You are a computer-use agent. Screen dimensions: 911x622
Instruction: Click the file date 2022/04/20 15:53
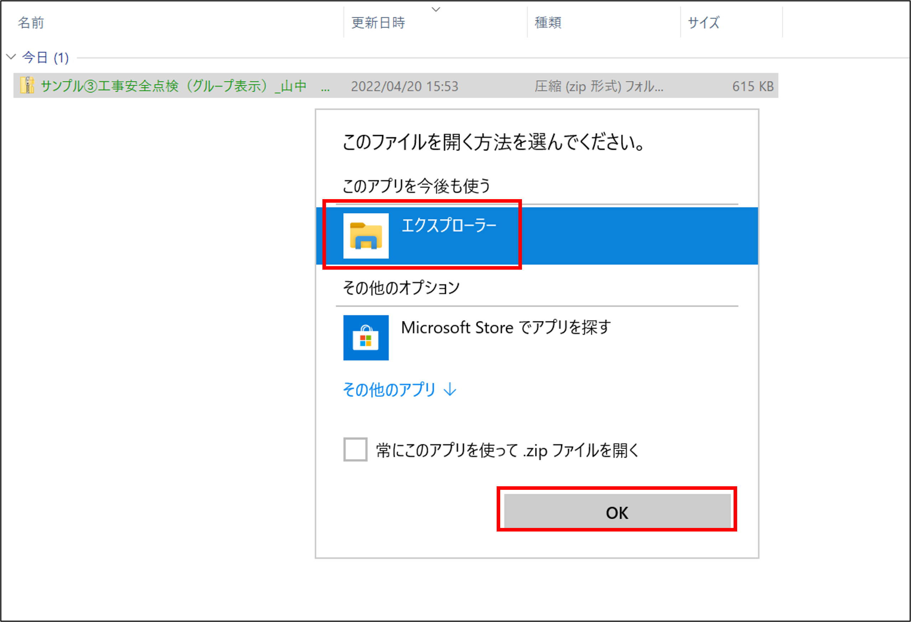(404, 86)
